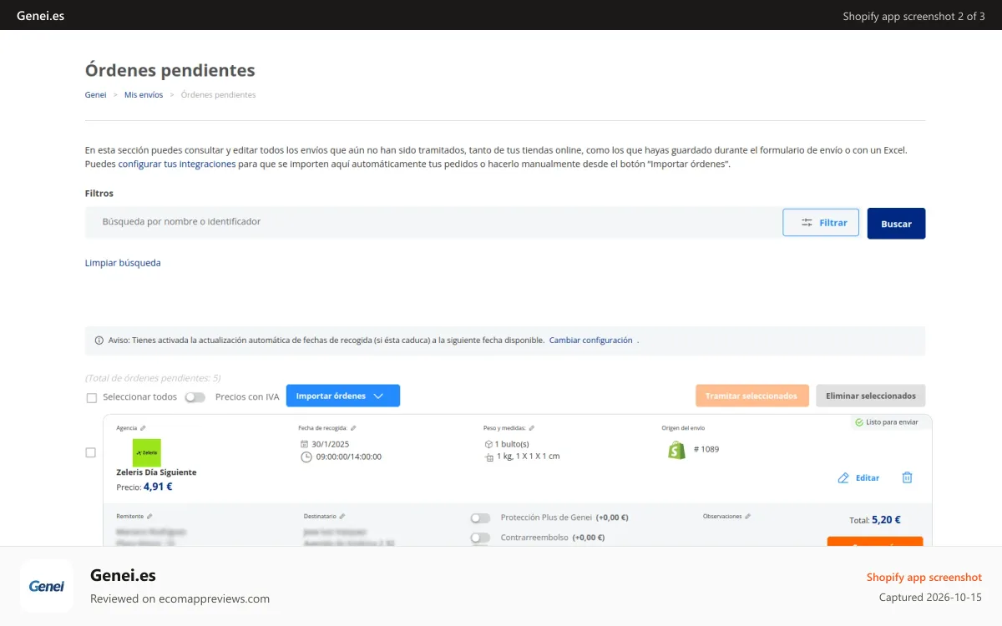
Task: Click the Limpiar búsqueda link
Action: click(x=123, y=263)
